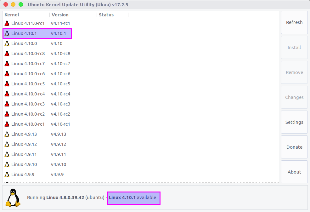The width and height of the screenshot is (310, 212).
Task: Click version cell 'v4.9.10'
Action: (x=59, y=165)
